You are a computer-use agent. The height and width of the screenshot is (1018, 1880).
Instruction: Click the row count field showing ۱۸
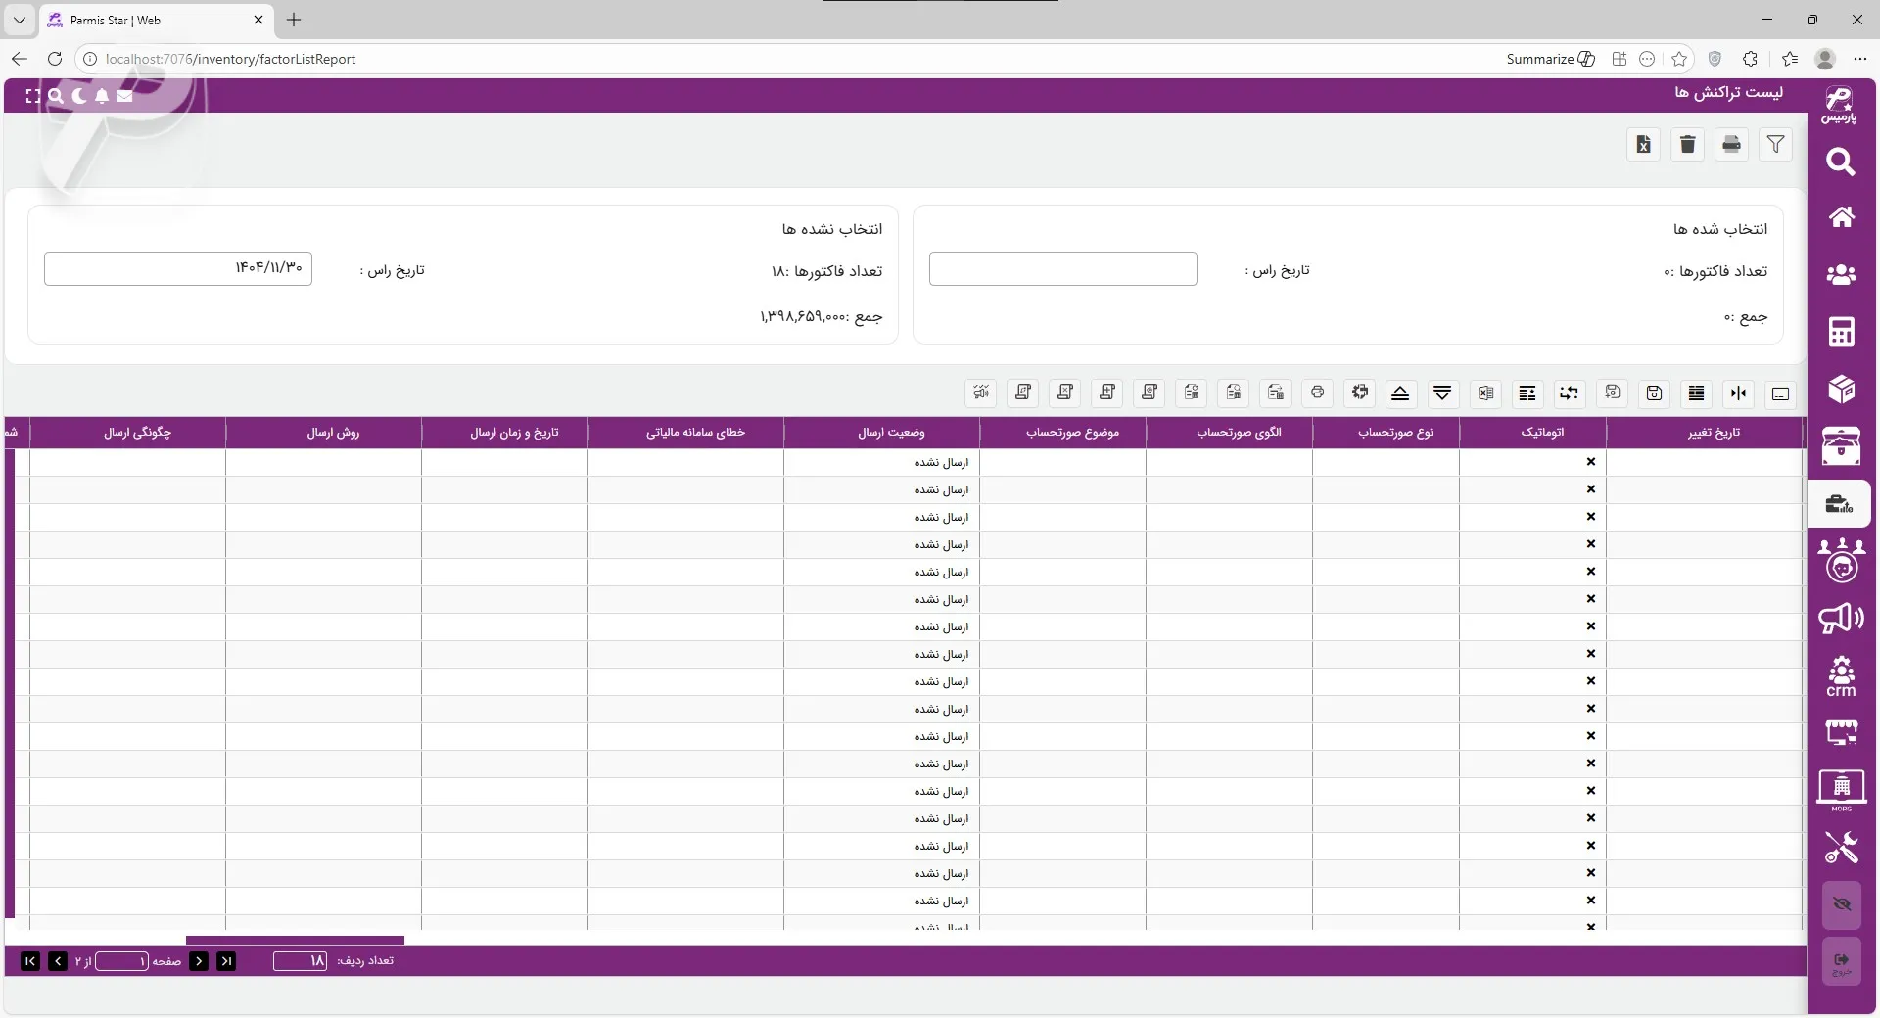coord(300,961)
